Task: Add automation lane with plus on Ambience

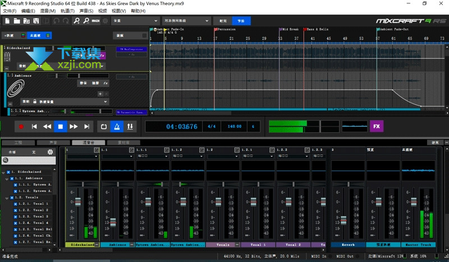Action: coord(100,94)
